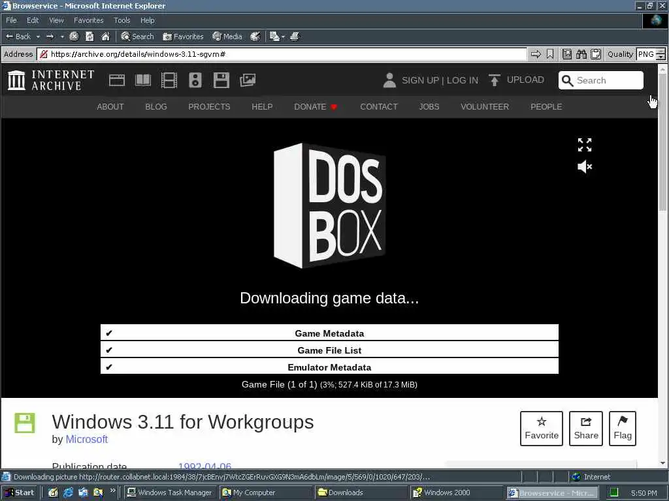This screenshot has height=501, width=669.
Task: Click the Favorite star button
Action: click(542, 429)
